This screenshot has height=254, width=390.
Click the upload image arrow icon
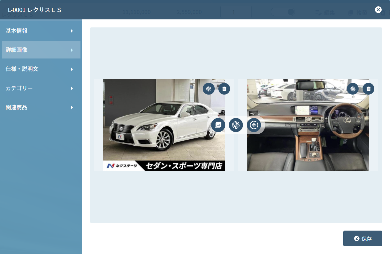click(254, 125)
